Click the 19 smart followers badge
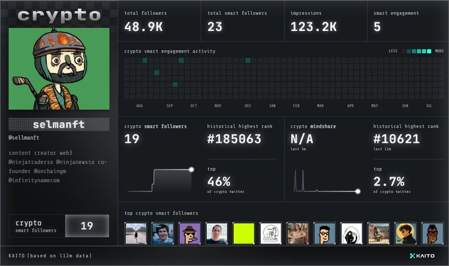The image size is (449, 266). click(x=87, y=226)
